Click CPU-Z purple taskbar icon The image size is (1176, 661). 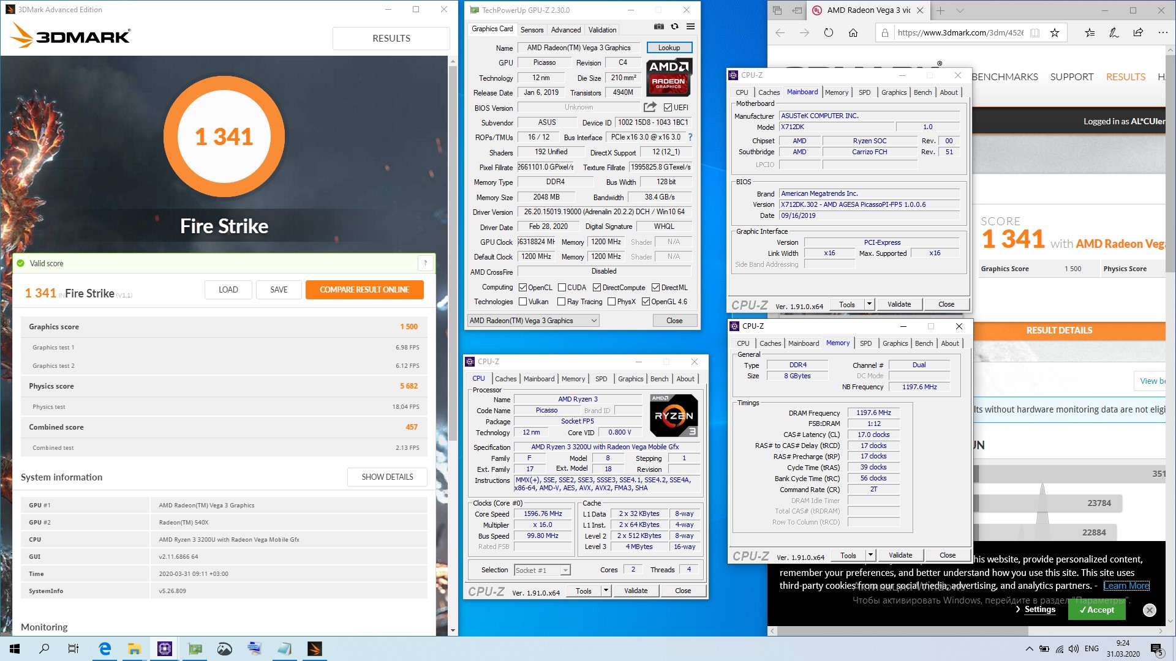click(165, 649)
